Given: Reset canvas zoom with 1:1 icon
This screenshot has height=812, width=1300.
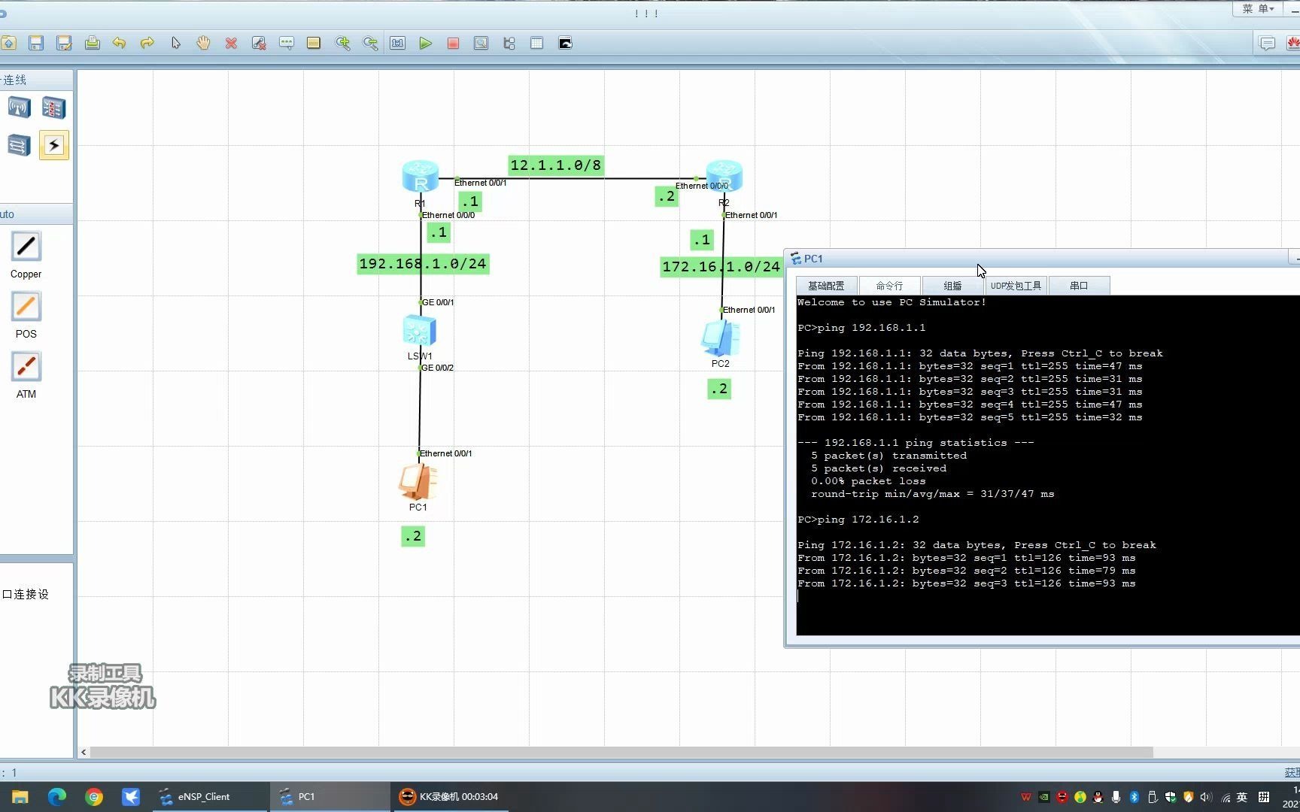Looking at the screenshot, I should tap(397, 43).
